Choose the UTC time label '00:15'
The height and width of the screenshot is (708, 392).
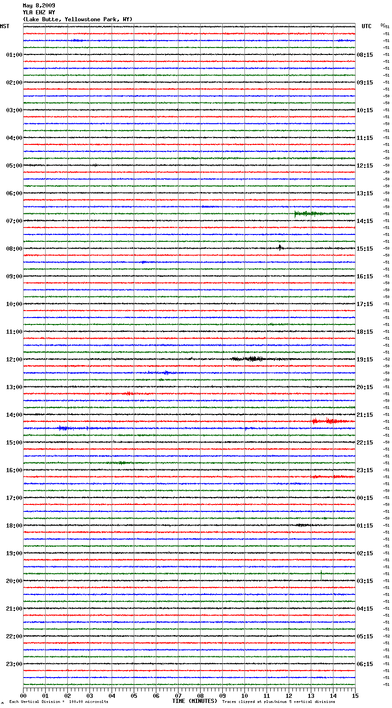point(365,498)
